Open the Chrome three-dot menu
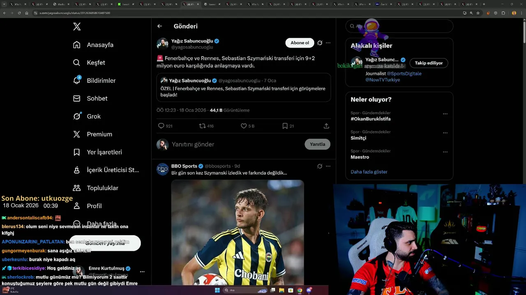The width and height of the screenshot is (526, 295). click(x=522, y=13)
